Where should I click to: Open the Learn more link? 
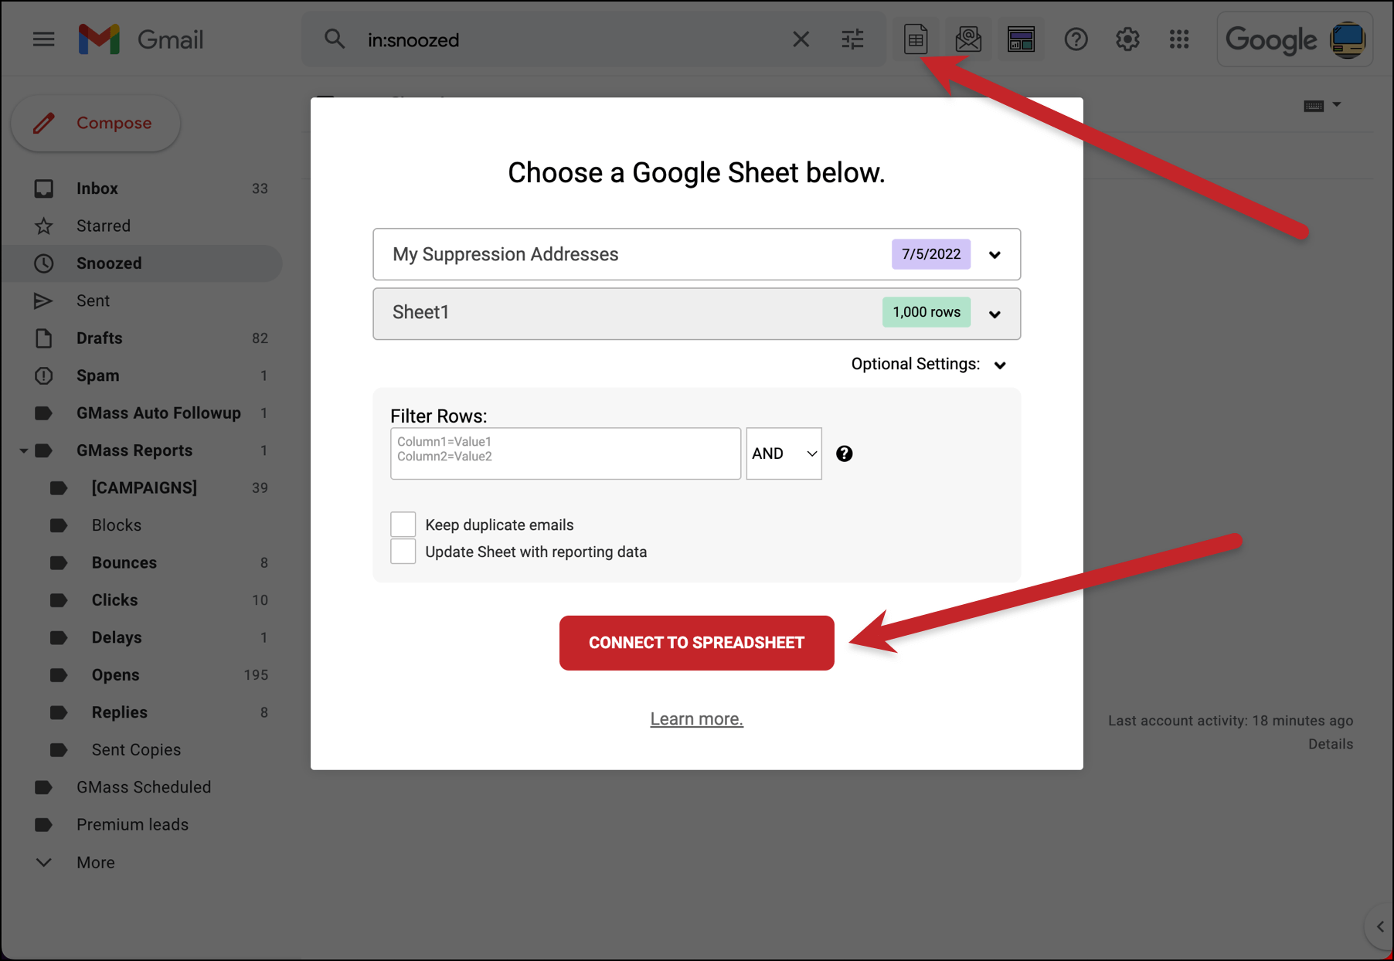coord(696,719)
